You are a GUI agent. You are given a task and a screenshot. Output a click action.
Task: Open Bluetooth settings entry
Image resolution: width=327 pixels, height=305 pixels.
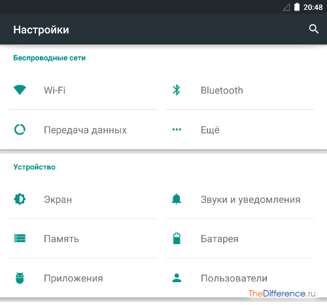[240, 90]
